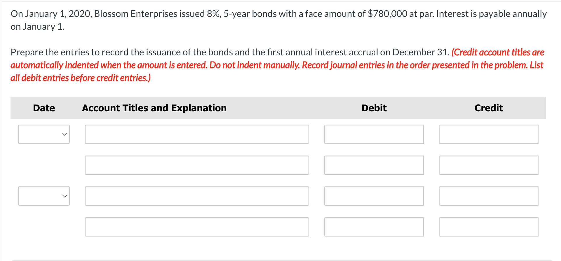Click the Account Titles and Explanation header
Image resolution: width=561 pixels, height=261 pixels.
click(x=154, y=108)
